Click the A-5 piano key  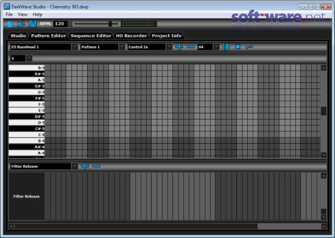(27, 80)
